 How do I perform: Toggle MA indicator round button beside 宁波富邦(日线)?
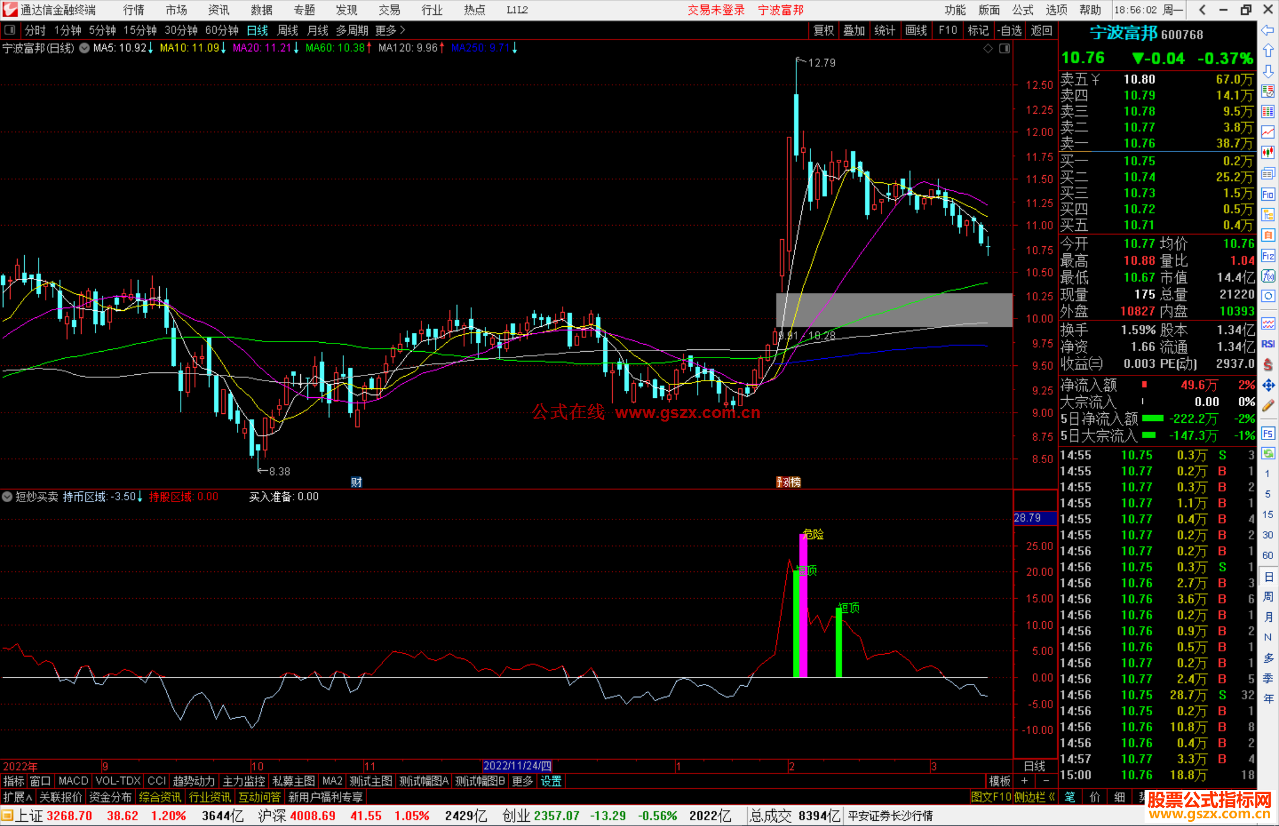84,48
